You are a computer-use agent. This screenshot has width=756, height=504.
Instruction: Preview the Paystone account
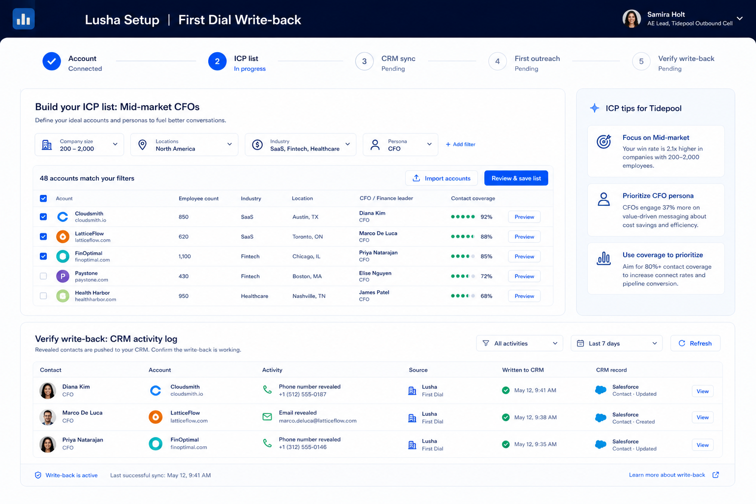[524, 276]
